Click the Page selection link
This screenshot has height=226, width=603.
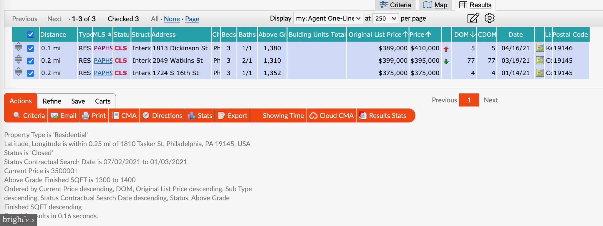pyautogui.click(x=192, y=19)
